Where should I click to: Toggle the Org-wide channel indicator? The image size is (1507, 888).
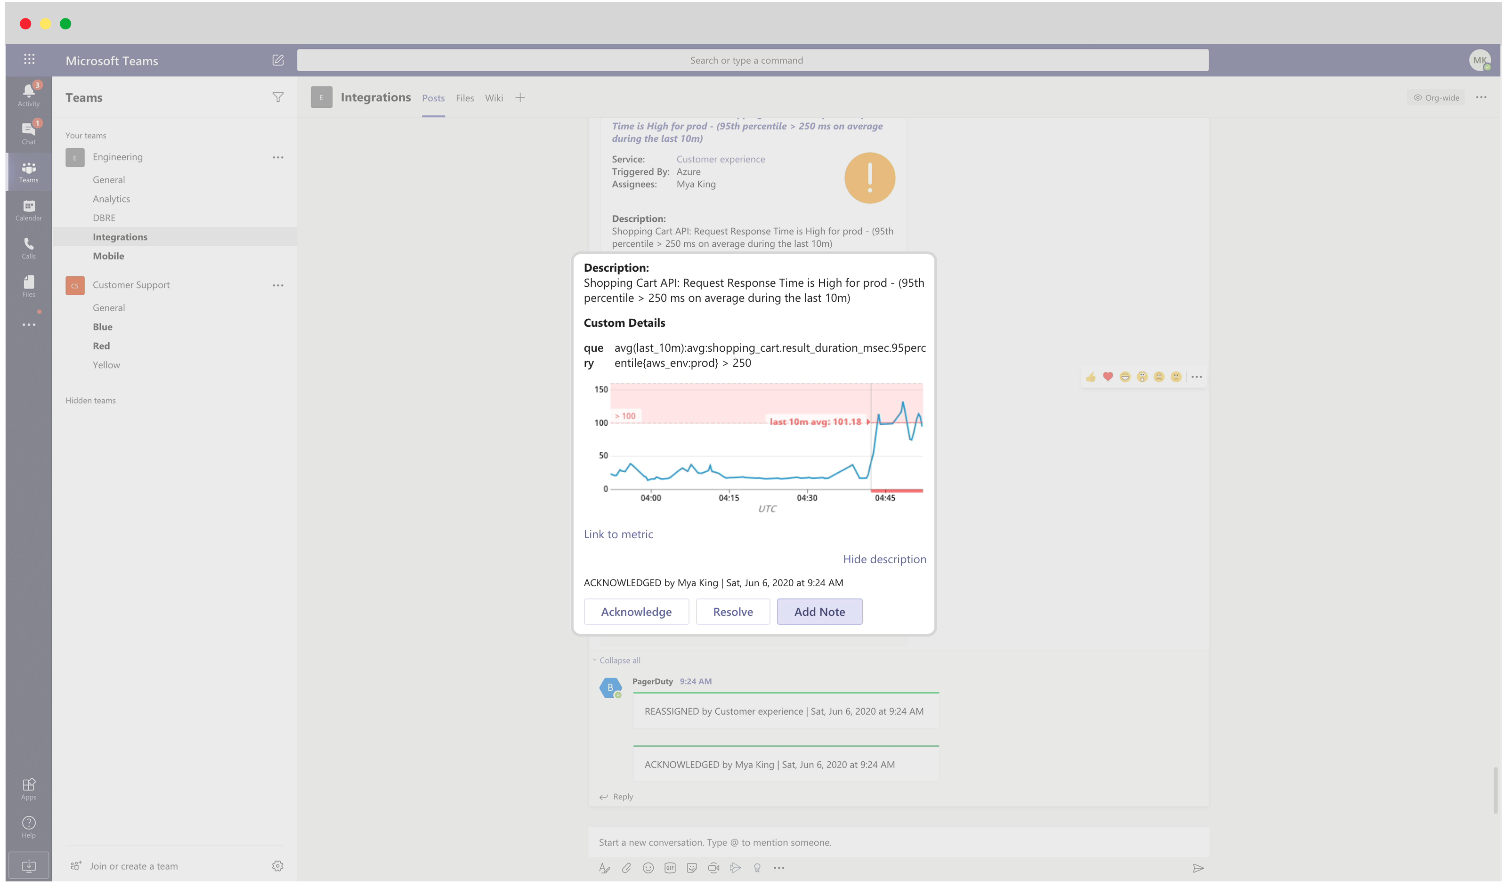(x=1436, y=97)
